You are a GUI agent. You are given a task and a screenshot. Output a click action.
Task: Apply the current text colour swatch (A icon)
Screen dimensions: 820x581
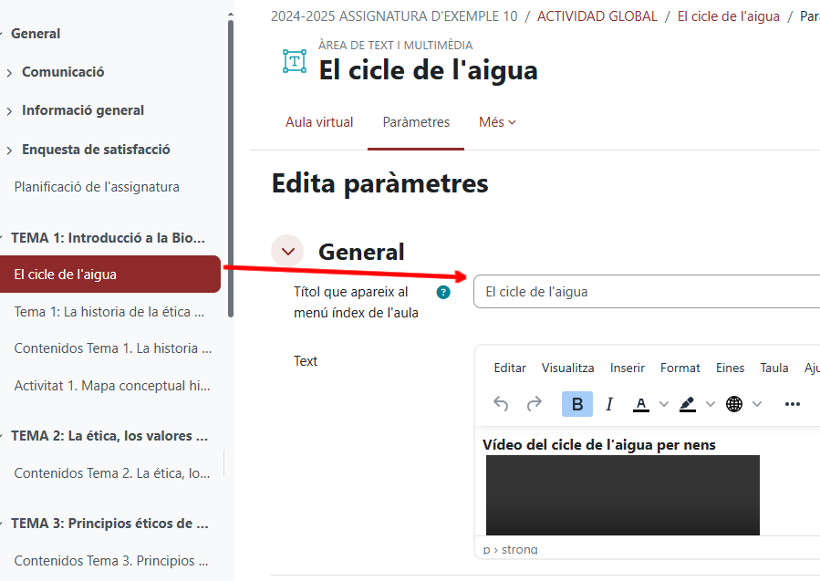641,403
